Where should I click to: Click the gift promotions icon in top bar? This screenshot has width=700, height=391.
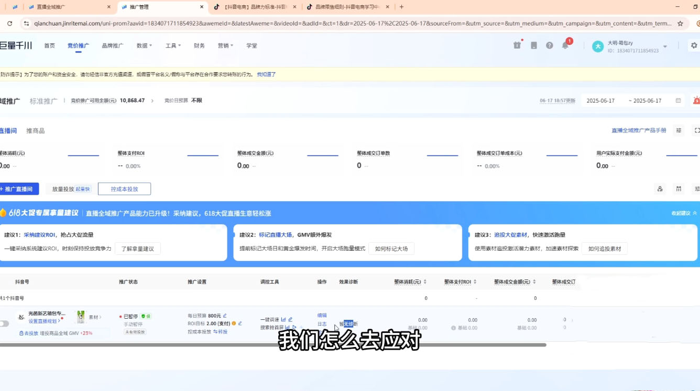coord(517,45)
